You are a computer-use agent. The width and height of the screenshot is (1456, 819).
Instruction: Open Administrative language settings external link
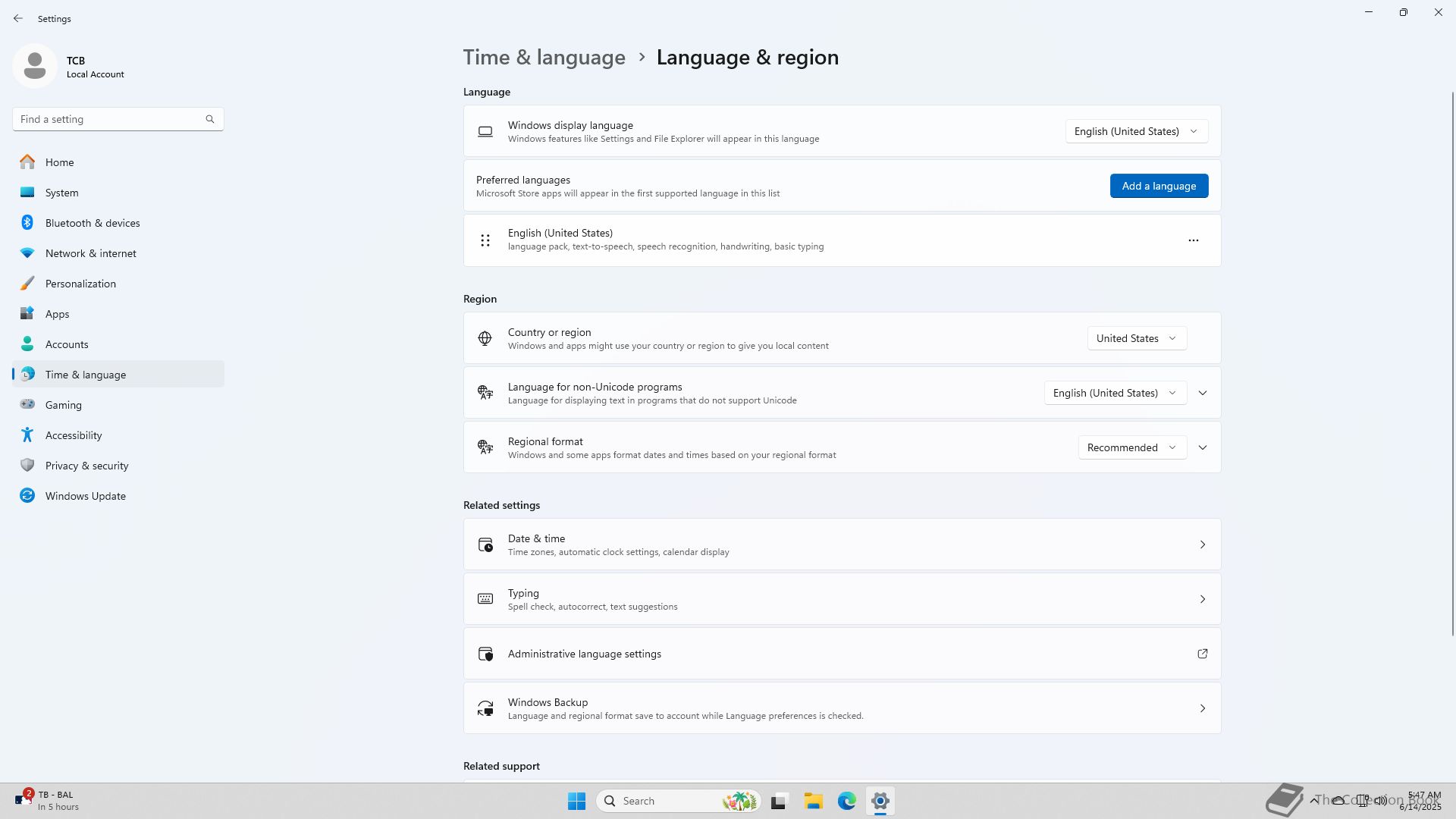click(x=1202, y=654)
